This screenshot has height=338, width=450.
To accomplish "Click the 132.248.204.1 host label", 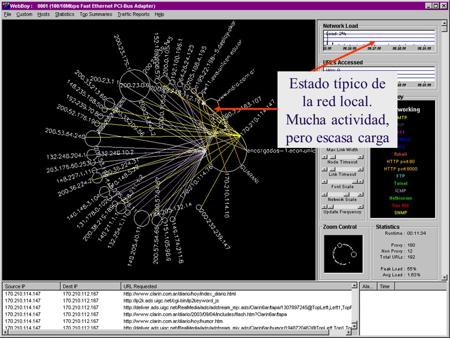I will coord(66,156).
